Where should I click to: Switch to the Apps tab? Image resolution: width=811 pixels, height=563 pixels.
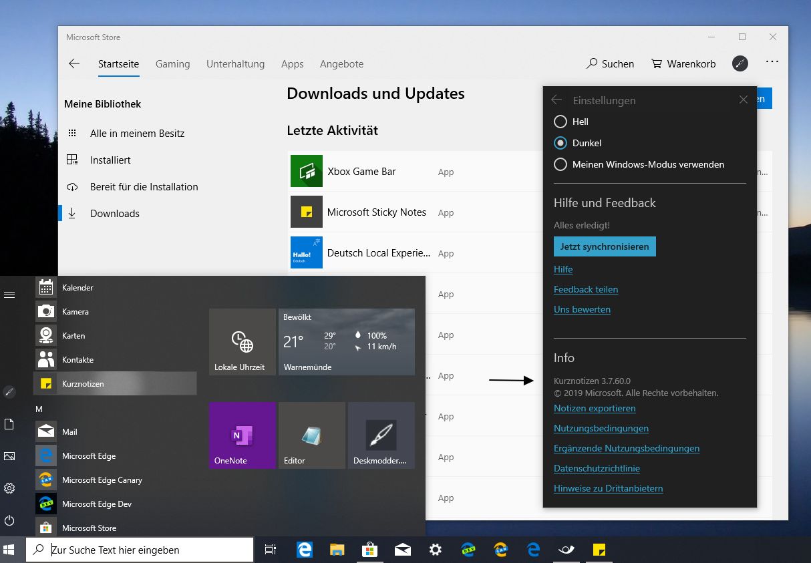292,64
